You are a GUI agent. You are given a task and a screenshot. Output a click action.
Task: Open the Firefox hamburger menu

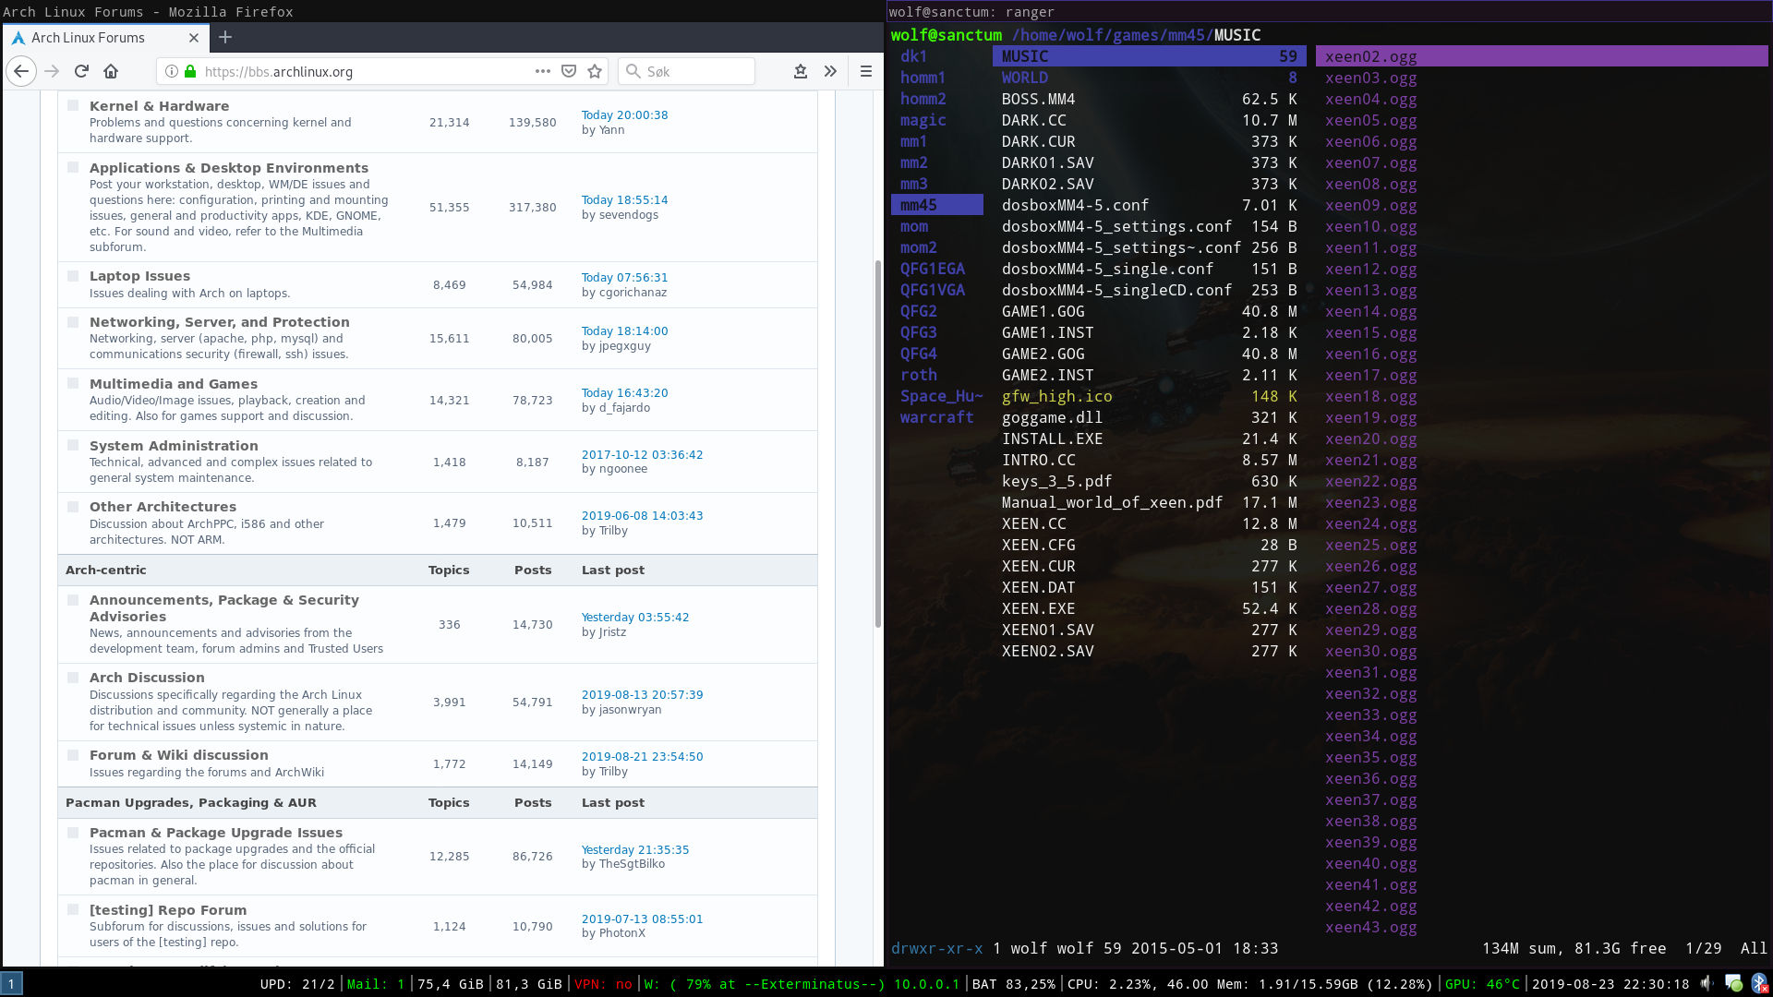[865, 71]
